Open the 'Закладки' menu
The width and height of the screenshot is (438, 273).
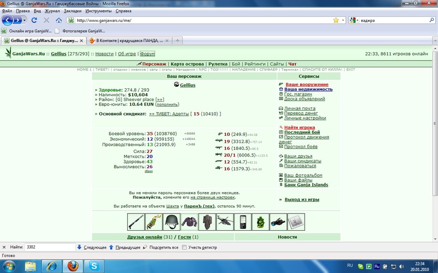(x=73, y=11)
